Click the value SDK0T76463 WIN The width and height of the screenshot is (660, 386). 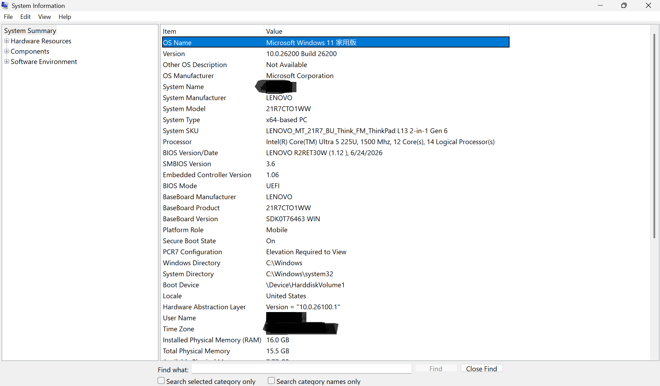tap(293, 219)
